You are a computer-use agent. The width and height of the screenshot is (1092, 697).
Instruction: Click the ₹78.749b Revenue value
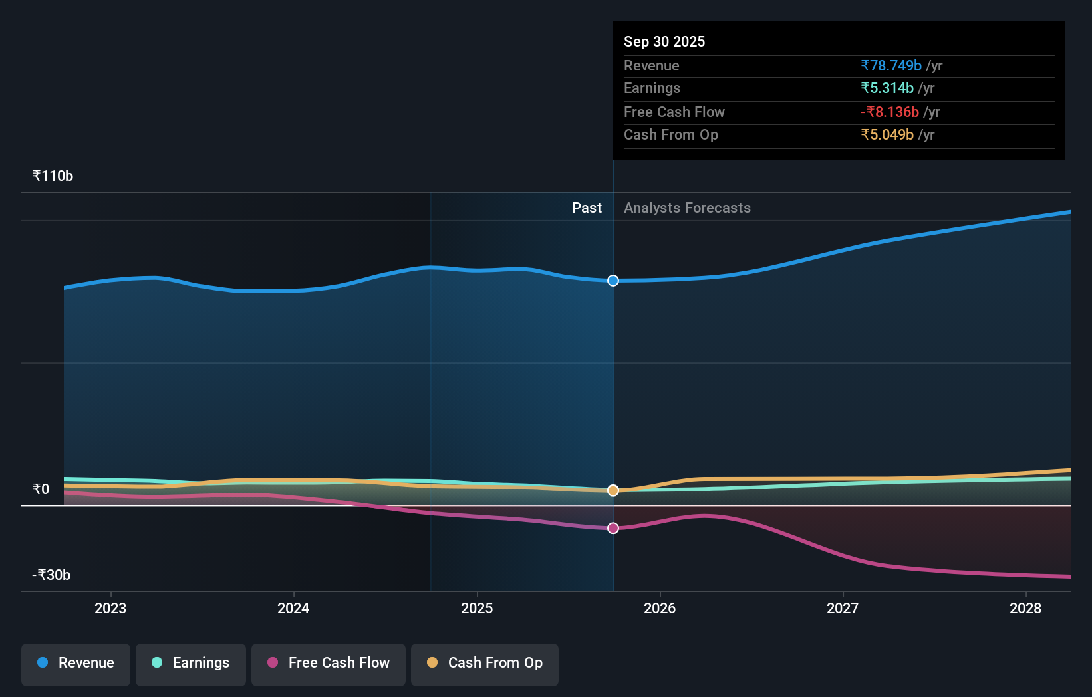[x=891, y=65]
